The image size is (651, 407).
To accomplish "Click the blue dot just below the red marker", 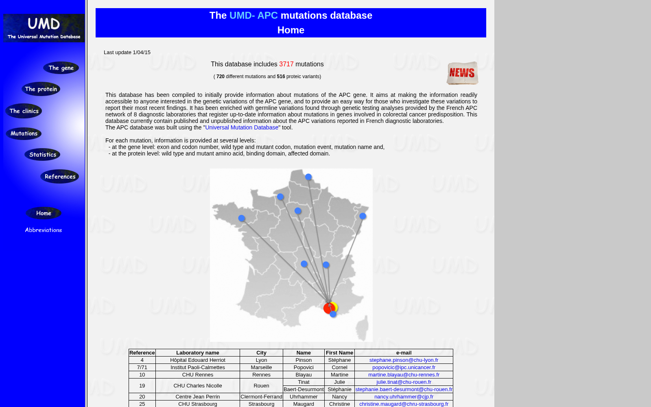I will tap(333, 314).
